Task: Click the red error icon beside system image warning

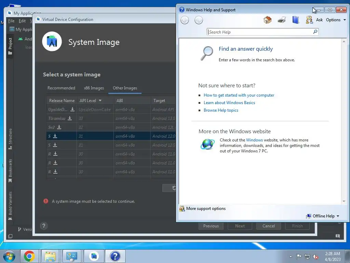Action: (46, 201)
